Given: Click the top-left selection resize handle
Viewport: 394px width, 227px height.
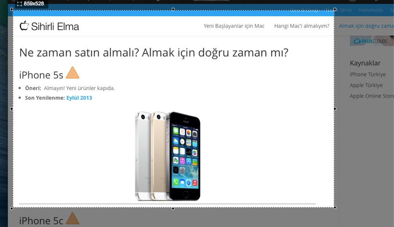Looking at the screenshot, I should click(x=12, y=10).
